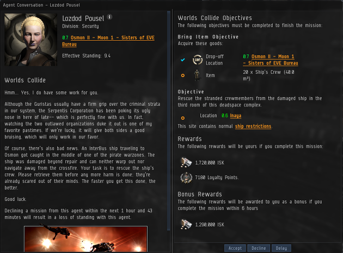Click the orange circle marker beside Location Inaya
The width and height of the screenshot is (343, 253).
(x=183, y=118)
